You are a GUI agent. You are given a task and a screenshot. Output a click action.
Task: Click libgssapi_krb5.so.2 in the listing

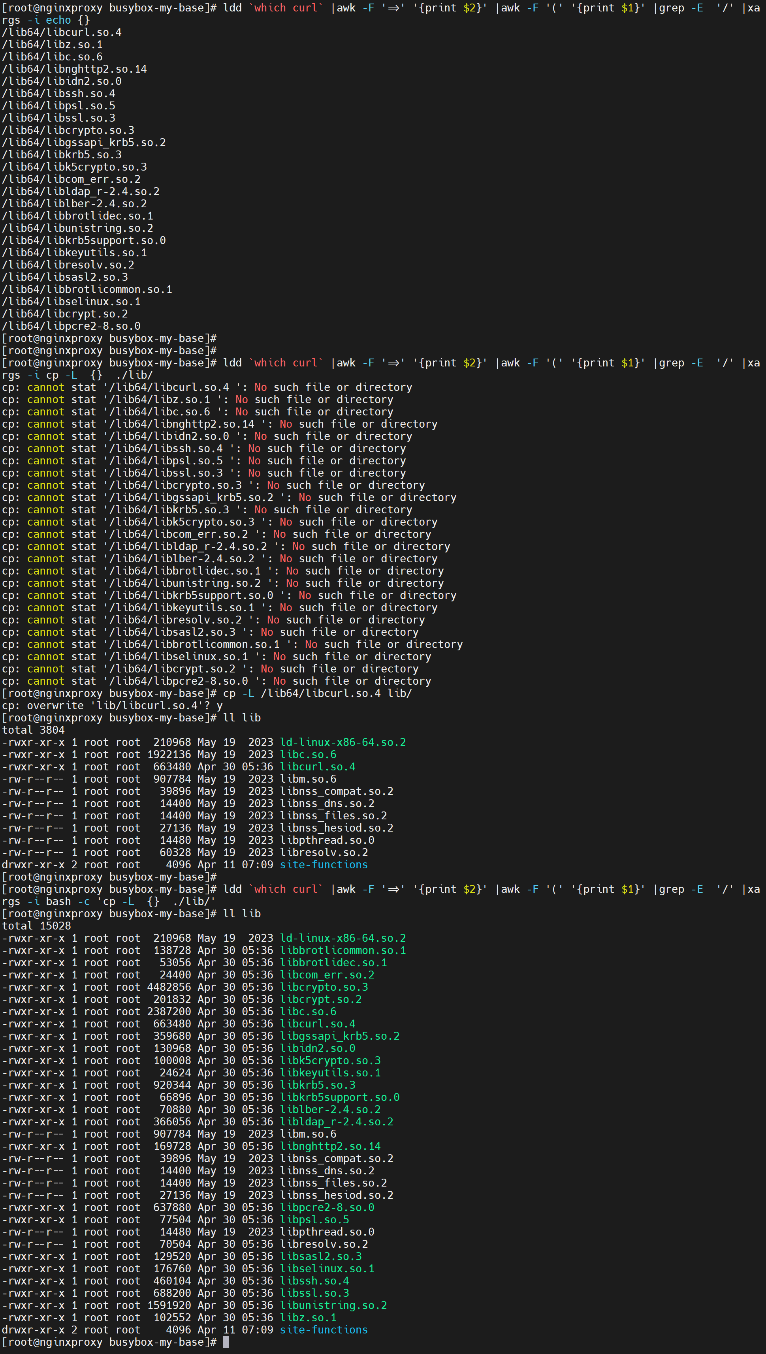(x=339, y=1036)
